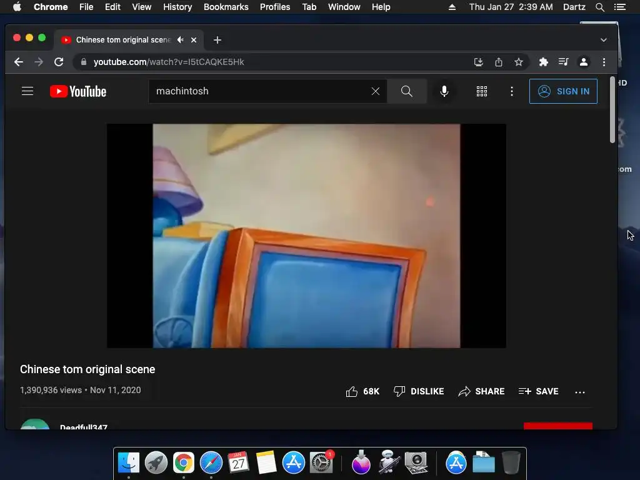This screenshot has height=480, width=640.
Task: Open Notes from the Dock
Action: (x=266, y=463)
